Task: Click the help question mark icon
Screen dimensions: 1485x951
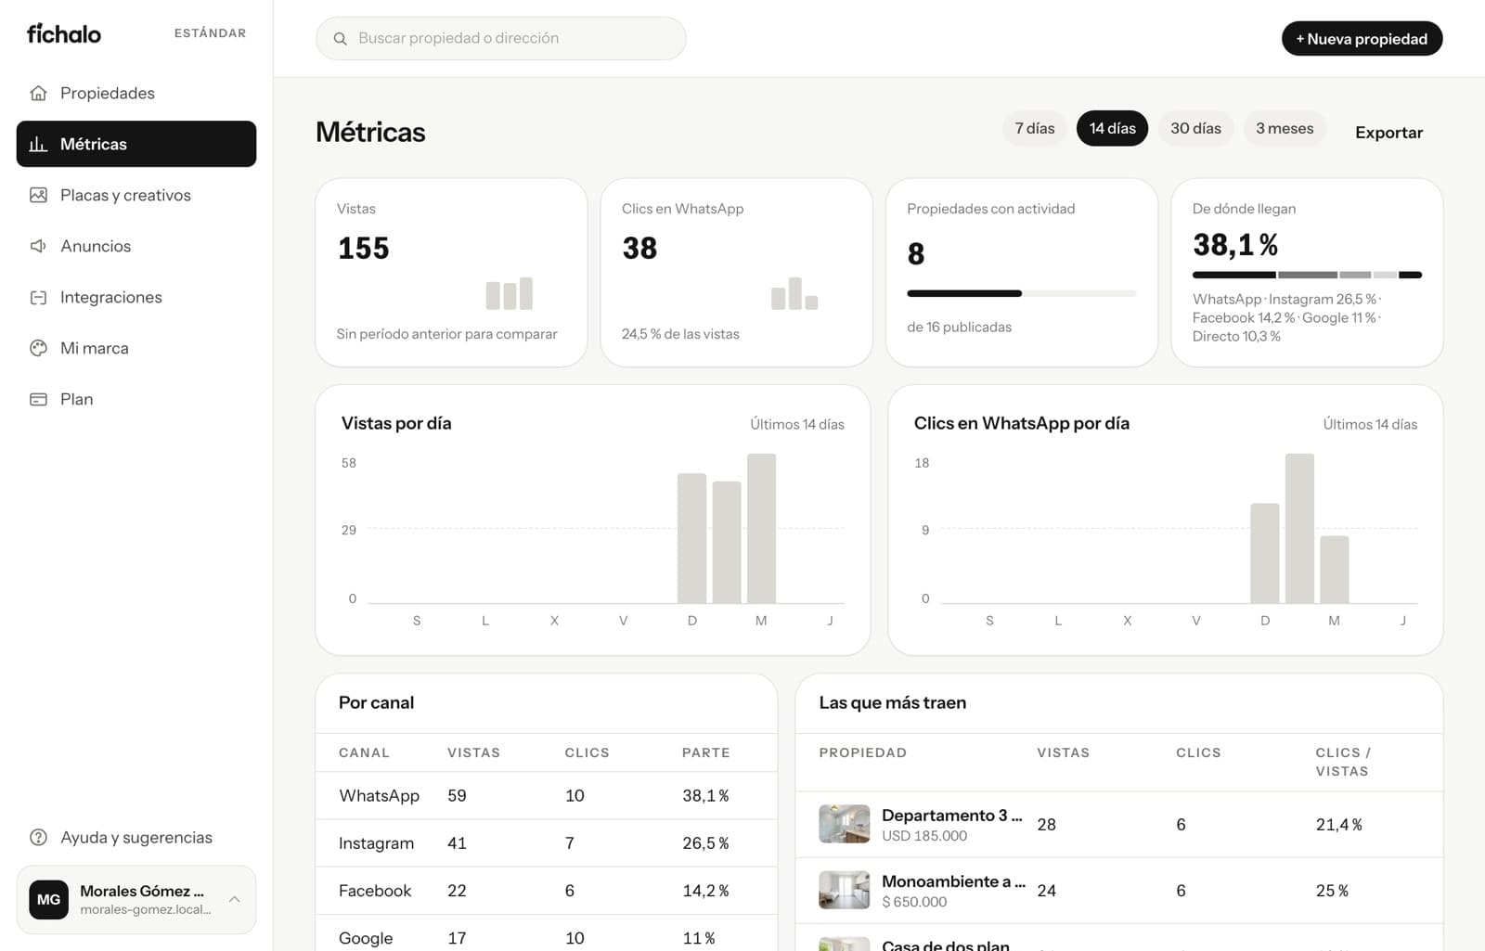Action: tap(38, 837)
